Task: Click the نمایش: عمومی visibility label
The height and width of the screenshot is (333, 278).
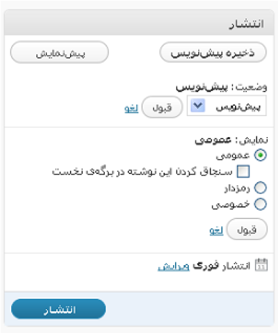Action: 231,140
